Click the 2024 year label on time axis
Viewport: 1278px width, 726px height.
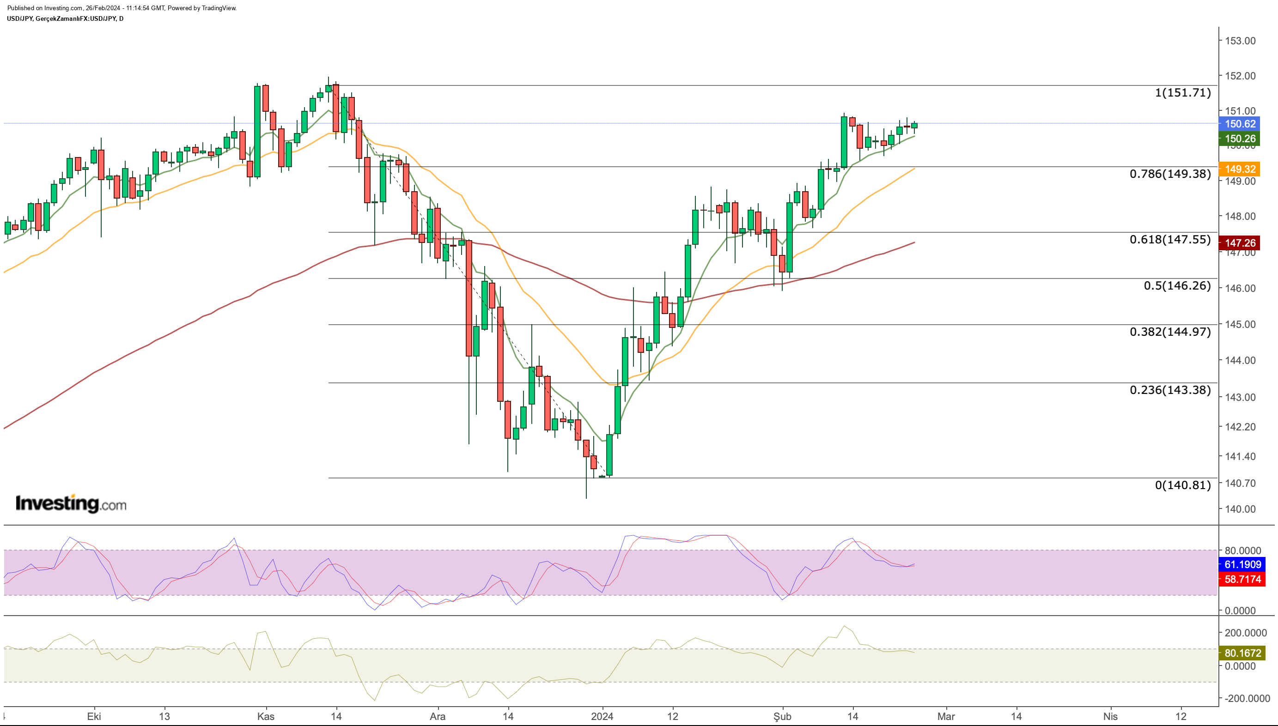point(602,716)
